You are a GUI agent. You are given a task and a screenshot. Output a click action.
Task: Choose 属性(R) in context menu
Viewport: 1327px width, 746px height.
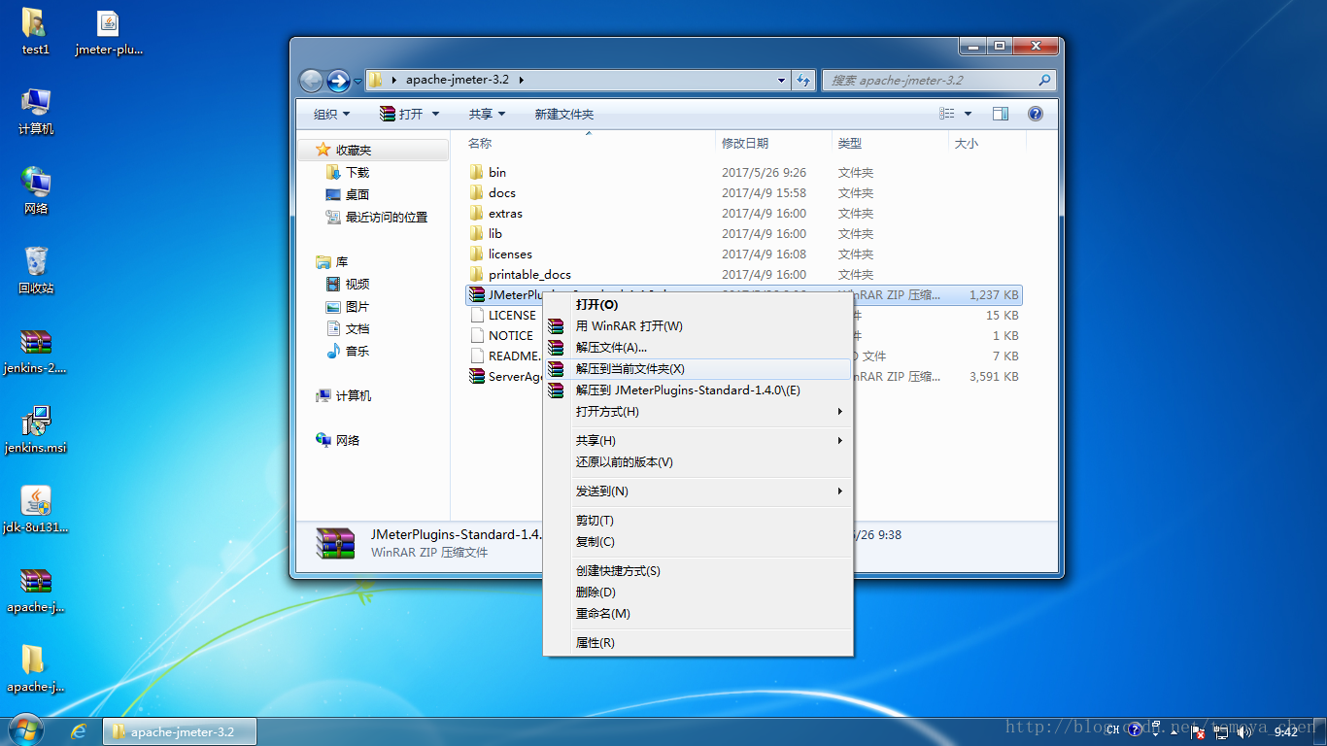click(x=698, y=642)
